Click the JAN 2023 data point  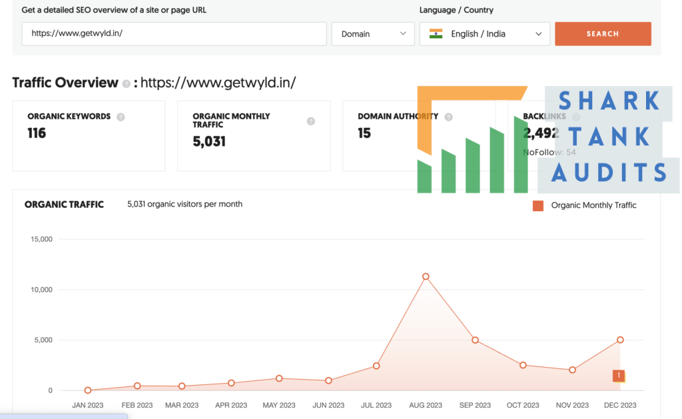coord(88,390)
